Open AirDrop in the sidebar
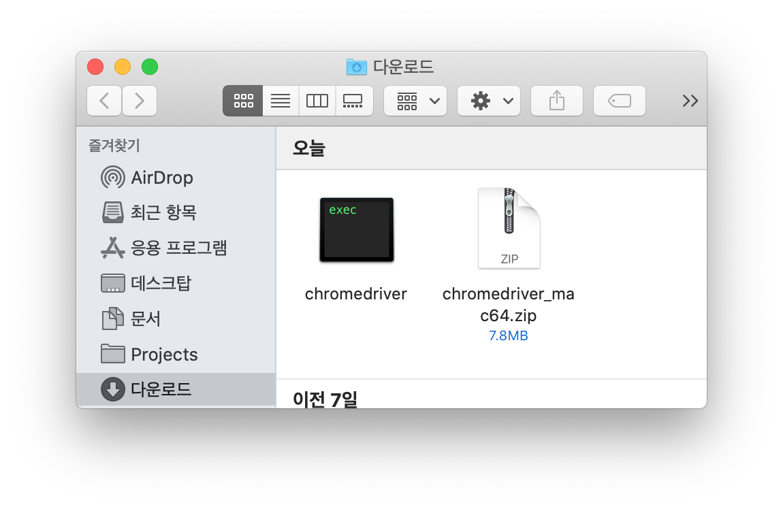 [175, 178]
